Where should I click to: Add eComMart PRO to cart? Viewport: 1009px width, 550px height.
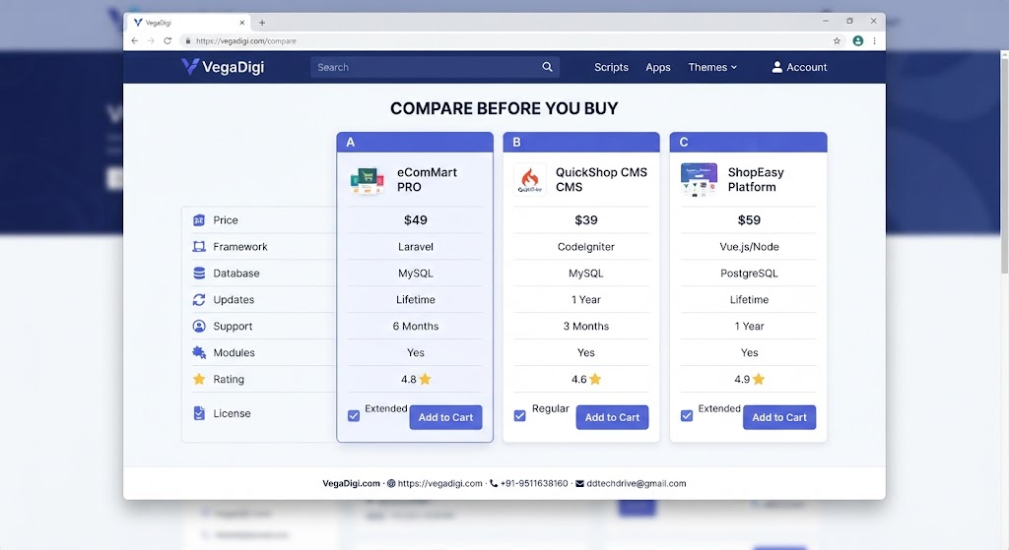coord(446,417)
